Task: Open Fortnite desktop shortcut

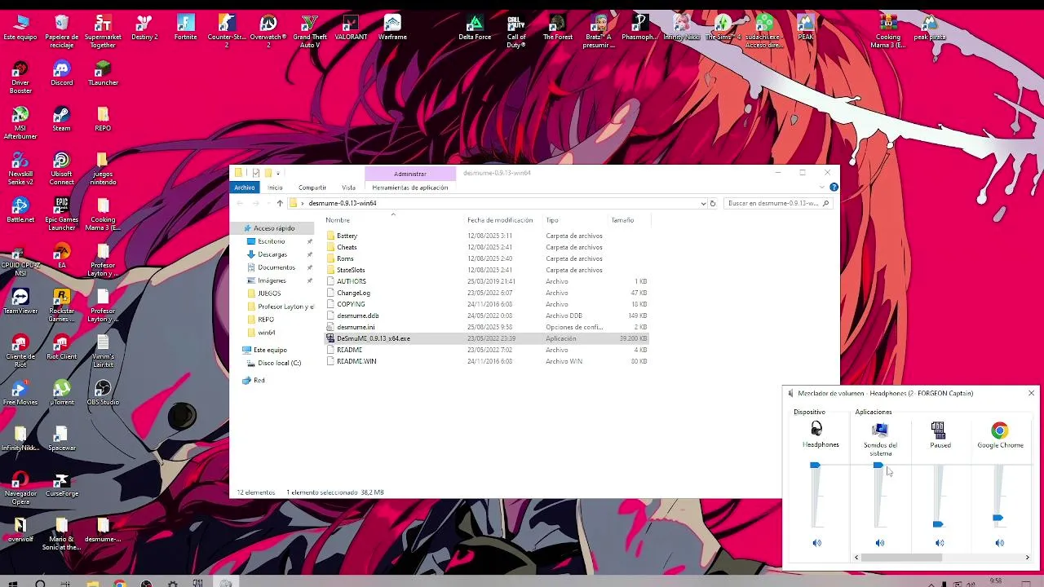Action: [x=185, y=28]
